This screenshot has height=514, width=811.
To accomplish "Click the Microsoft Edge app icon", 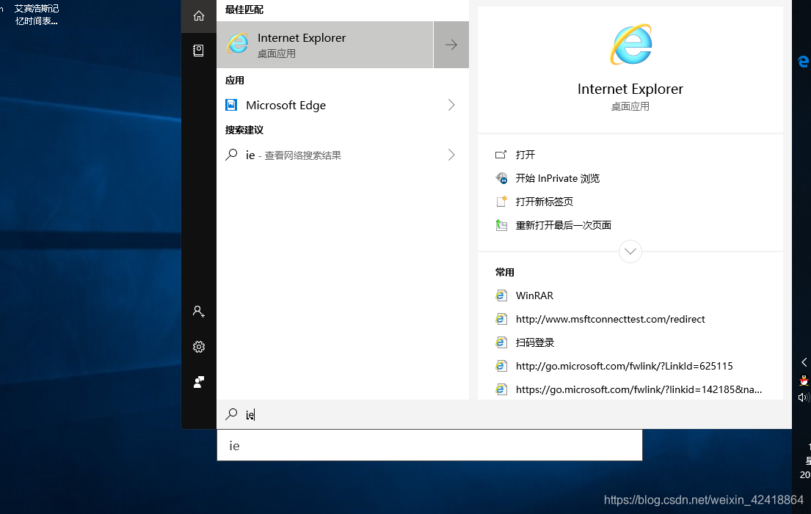I will 231,105.
